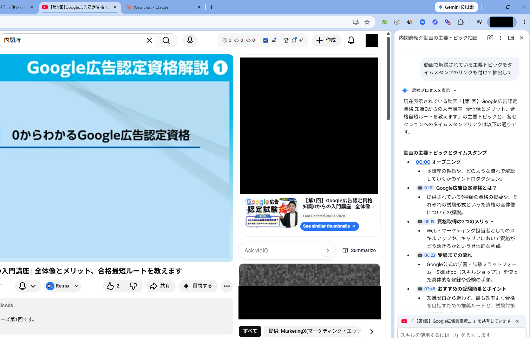Image resolution: width=530 pixels, height=338 pixels.
Task: Click the vidIQ sparkle AI icon
Action: pos(301,40)
